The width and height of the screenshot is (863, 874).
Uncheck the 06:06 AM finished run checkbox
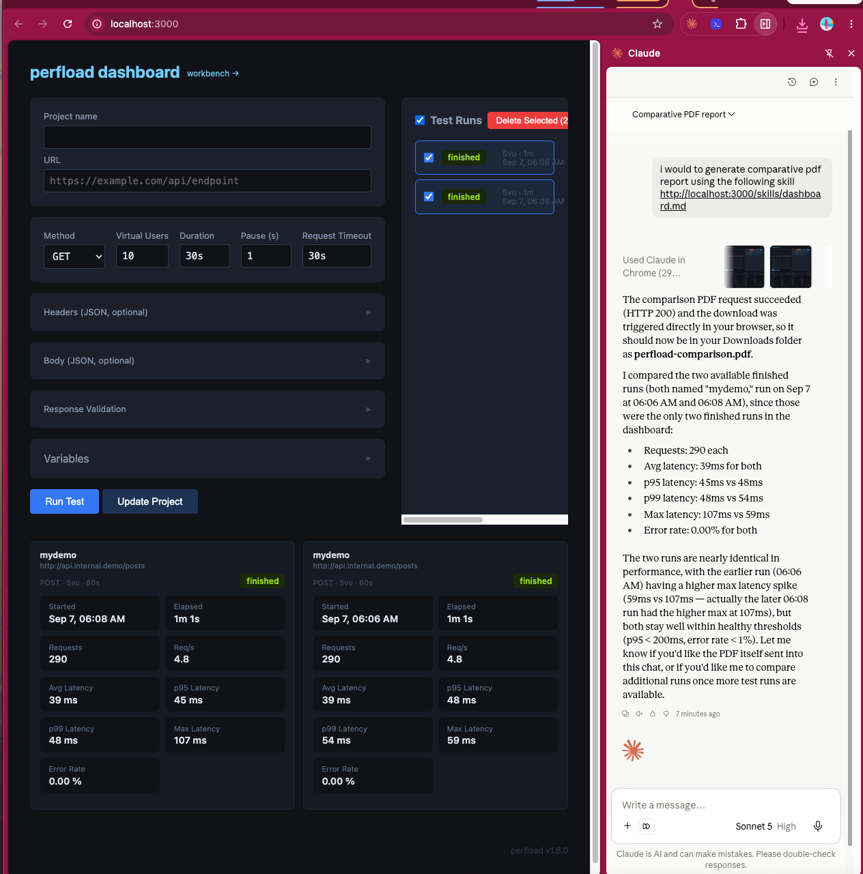(429, 196)
